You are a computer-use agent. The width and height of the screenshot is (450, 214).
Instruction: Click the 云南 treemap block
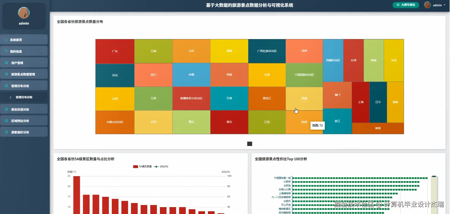click(x=153, y=51)
